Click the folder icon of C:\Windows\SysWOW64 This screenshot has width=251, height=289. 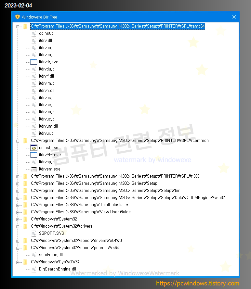tap(25, 262)
